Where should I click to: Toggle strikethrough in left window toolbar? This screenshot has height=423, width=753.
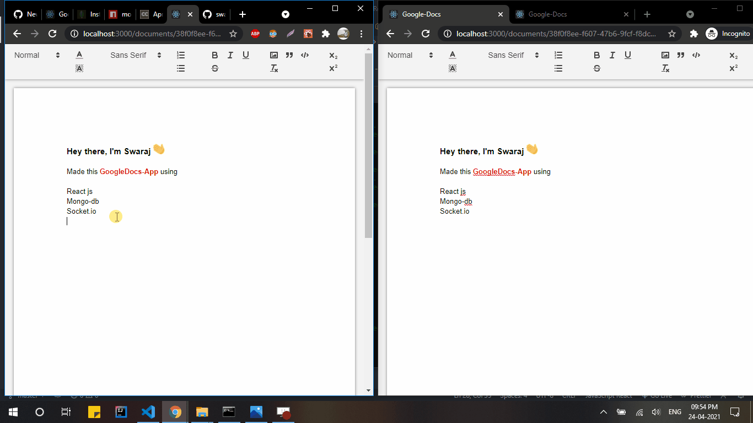(x=215, y=68)
